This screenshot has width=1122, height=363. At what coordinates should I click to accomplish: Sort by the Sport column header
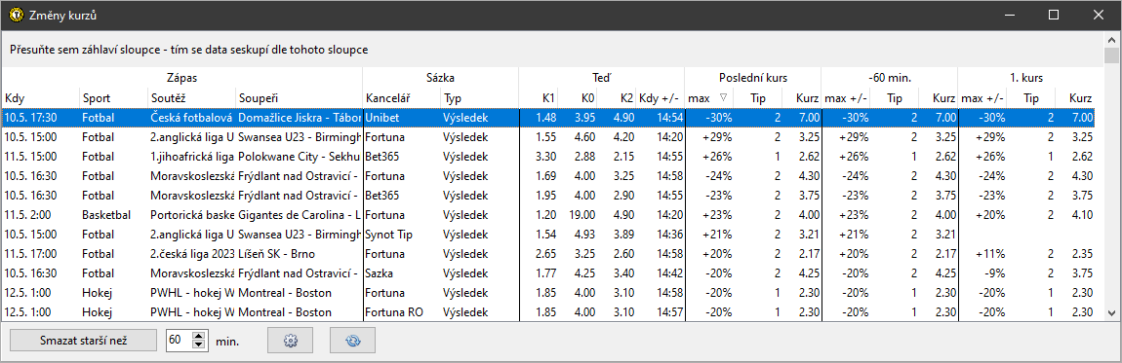(114, 97)
